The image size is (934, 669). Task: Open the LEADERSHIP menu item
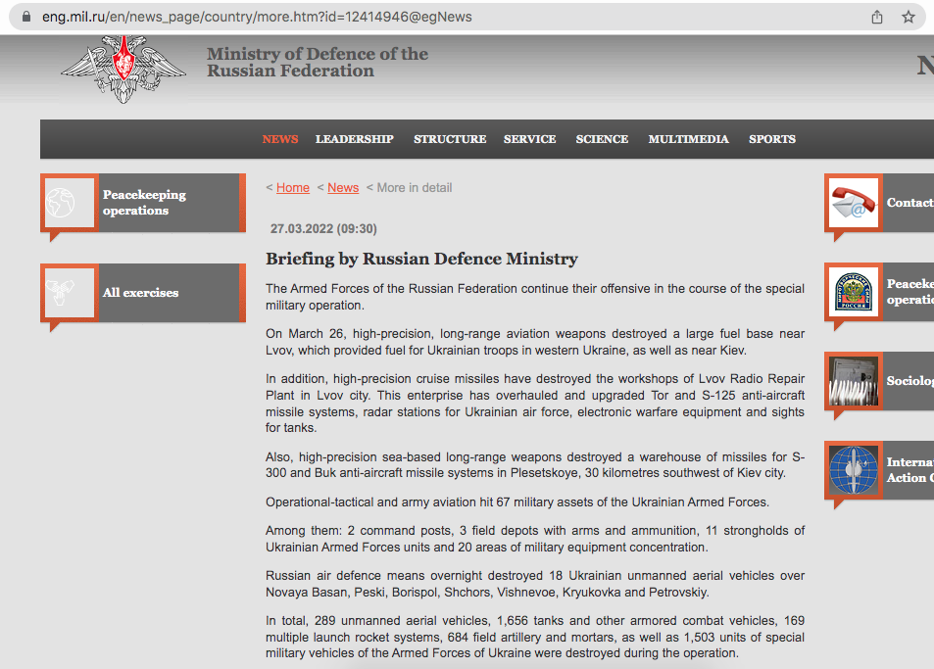pos(355,139)
